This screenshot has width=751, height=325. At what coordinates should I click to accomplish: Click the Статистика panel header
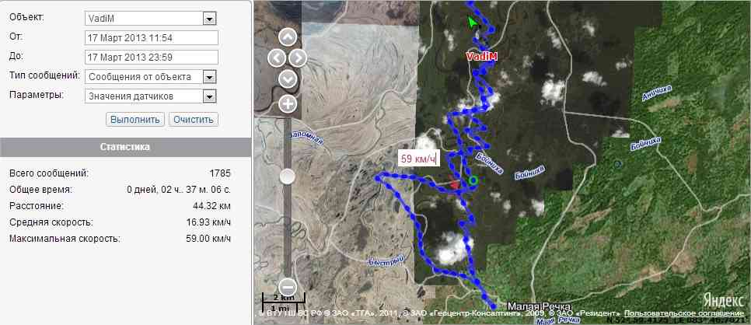click(x=125, y=147)
